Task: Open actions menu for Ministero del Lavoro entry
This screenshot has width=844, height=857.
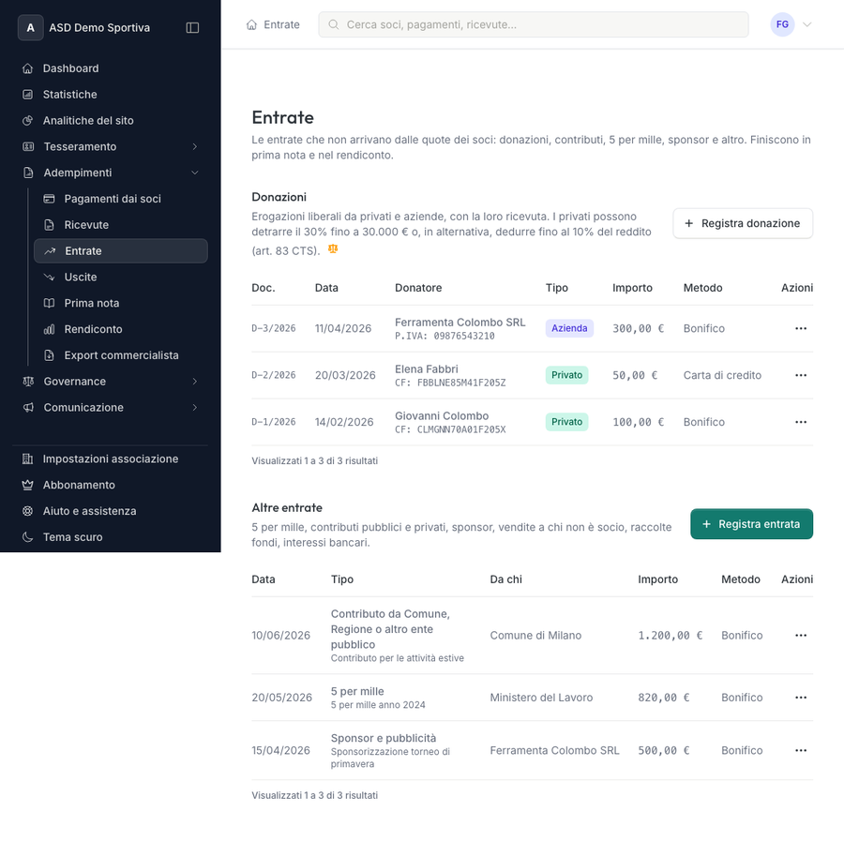Action: click(x=801, y=698)
